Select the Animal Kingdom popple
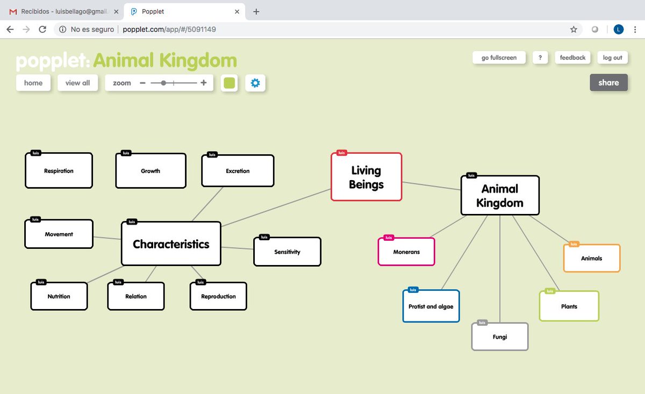 pos(499,196)
